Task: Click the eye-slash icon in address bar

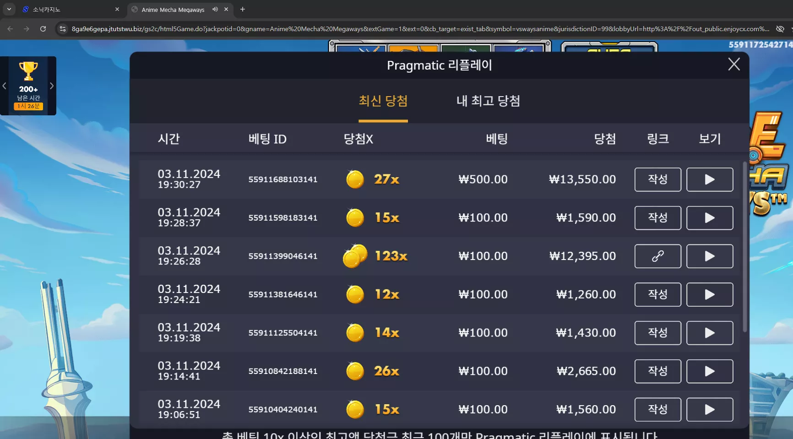Action: [780, 29]
